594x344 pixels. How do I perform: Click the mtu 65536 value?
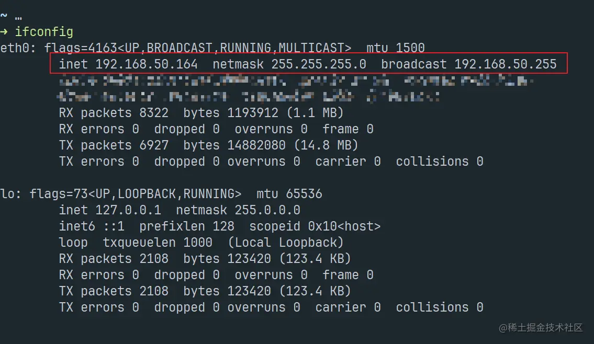(289, 194)
